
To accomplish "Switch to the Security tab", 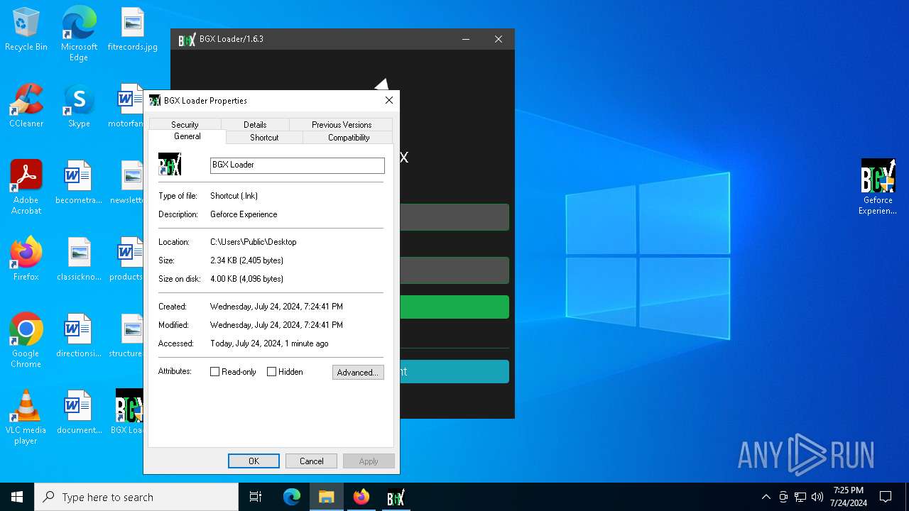I will (x=185, y=124).
